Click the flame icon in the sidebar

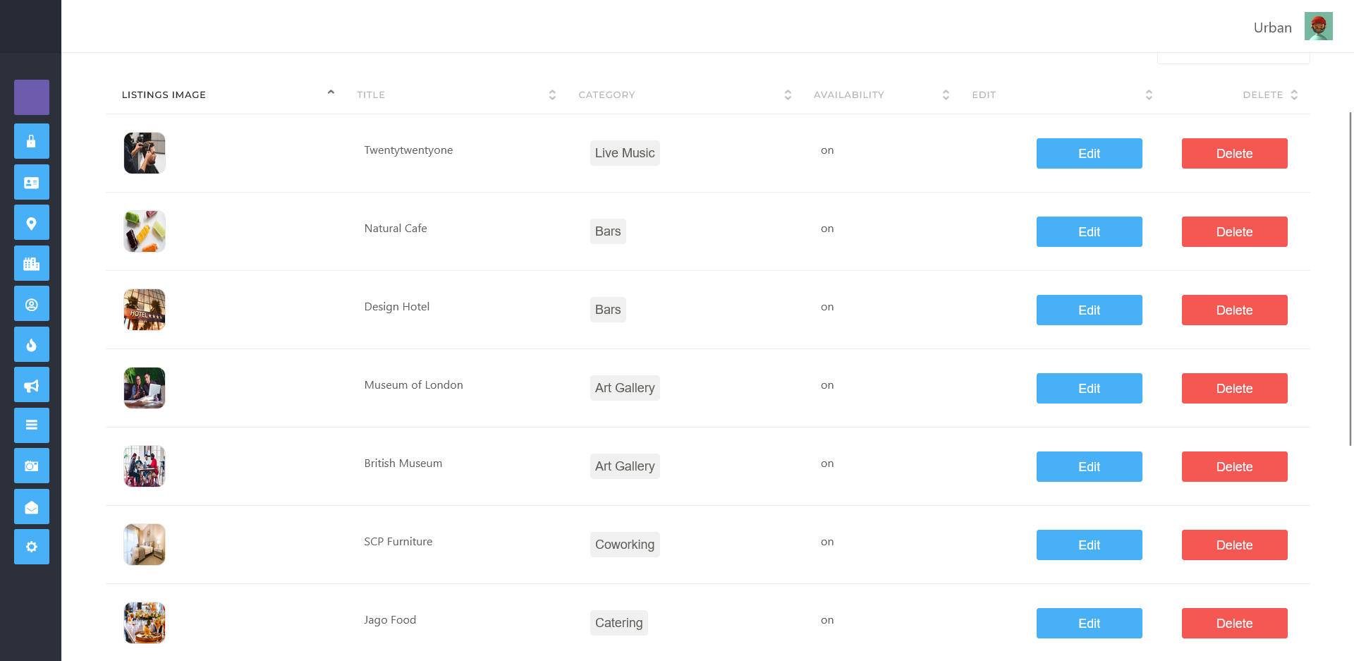tap(31, 344)
